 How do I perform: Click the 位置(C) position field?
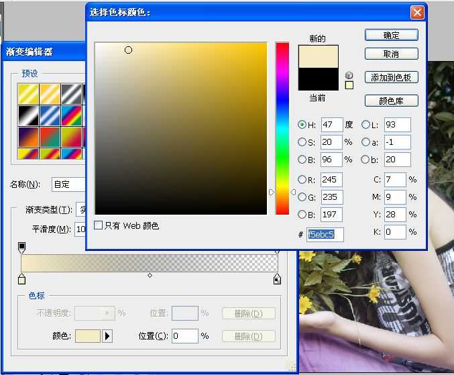(x=184, y=336)
